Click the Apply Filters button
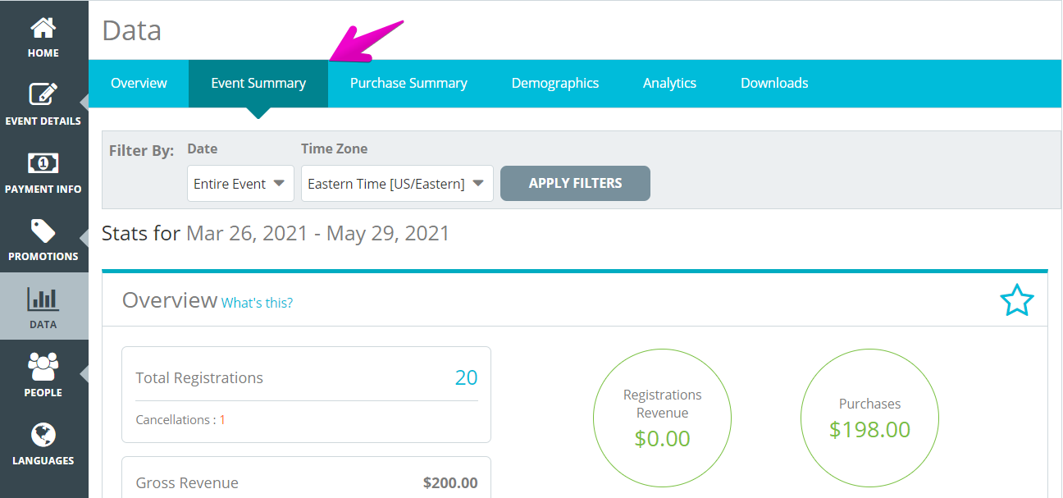The width and height of the screenshot is (1063, 498). [575, 184]
